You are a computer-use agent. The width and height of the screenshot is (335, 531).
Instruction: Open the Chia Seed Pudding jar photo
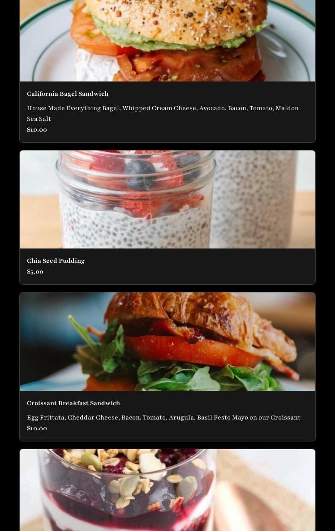[x=167, y=200]
